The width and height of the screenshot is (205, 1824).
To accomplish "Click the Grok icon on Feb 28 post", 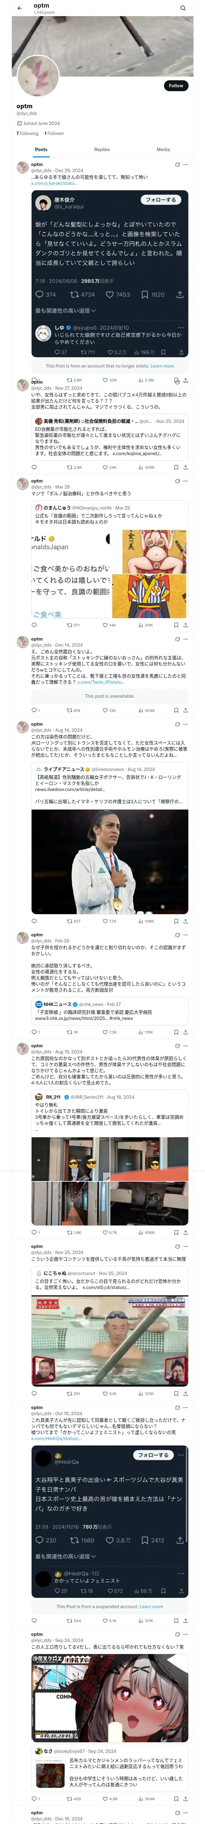I will coord(177,935).
